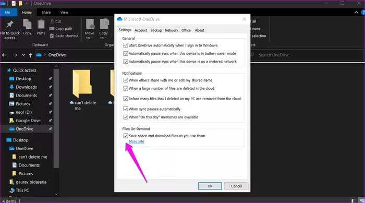Open the Account tab in OneDrive dialog
Viewport: 365px width, 203px height.
tap(141, 30)
